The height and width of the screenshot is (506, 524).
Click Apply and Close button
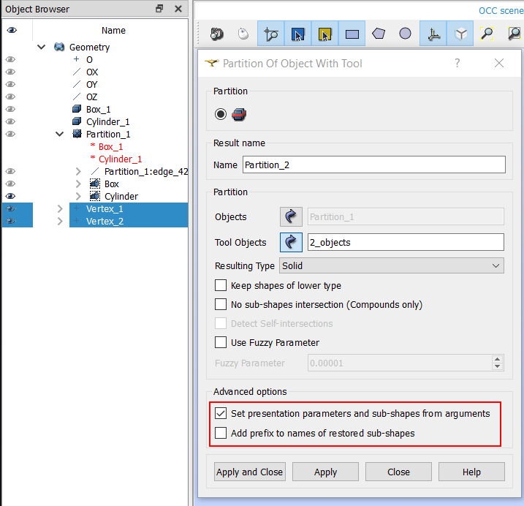tap(250, 472)
